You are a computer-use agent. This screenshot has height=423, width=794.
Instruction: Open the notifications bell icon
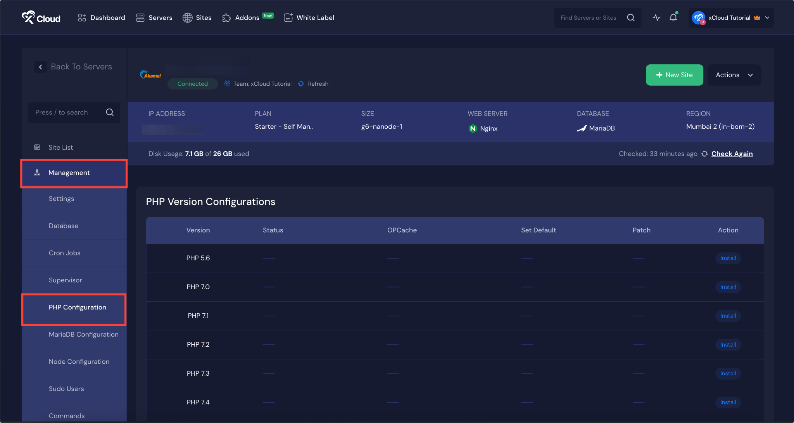[673, 17]
